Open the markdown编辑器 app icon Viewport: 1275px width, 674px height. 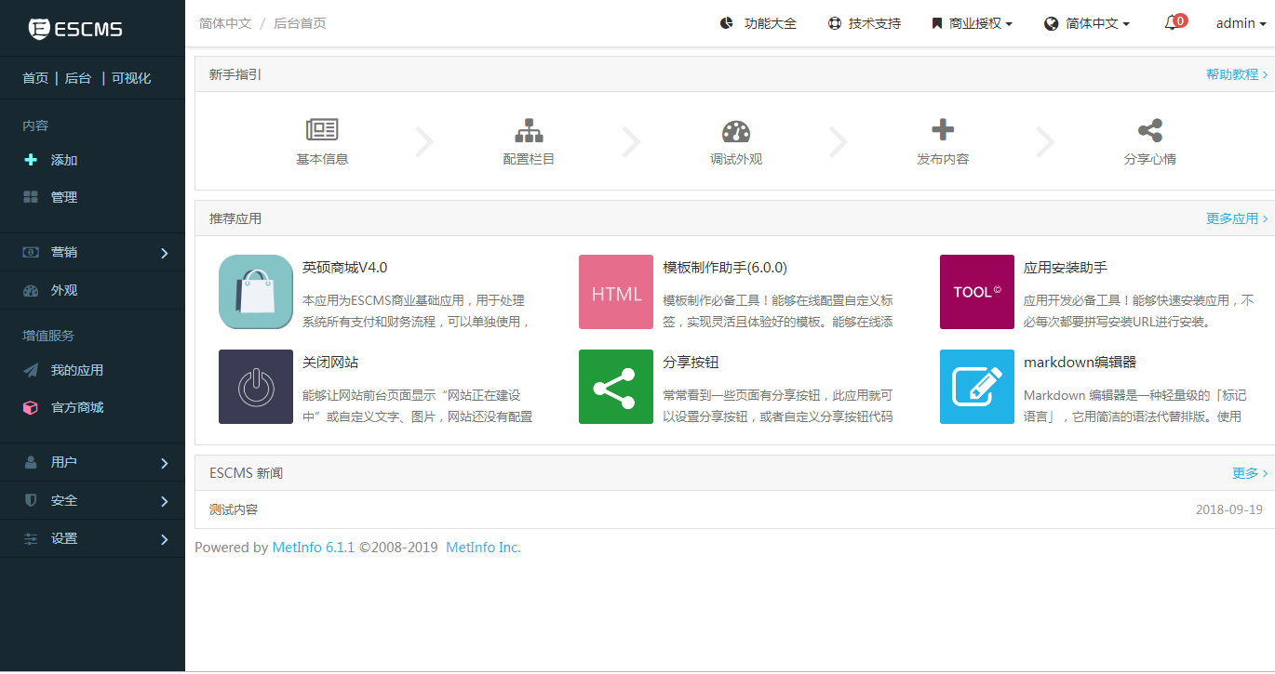point(977,387)
